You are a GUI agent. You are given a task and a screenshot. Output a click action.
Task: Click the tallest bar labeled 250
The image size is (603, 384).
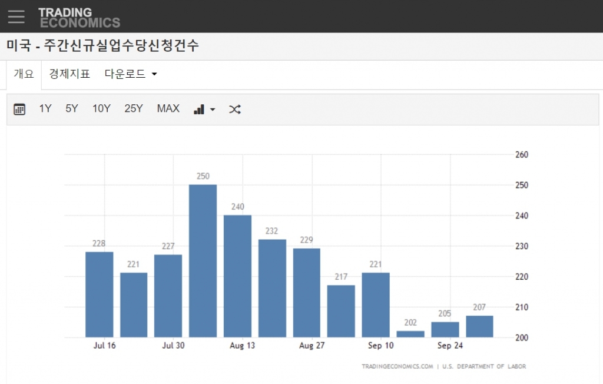pyautogui.click(x=203, y=260)
